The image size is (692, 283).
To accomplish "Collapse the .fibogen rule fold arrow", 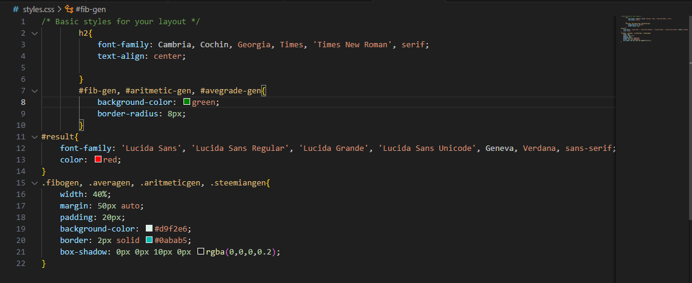I will click(x=35, y=182).
